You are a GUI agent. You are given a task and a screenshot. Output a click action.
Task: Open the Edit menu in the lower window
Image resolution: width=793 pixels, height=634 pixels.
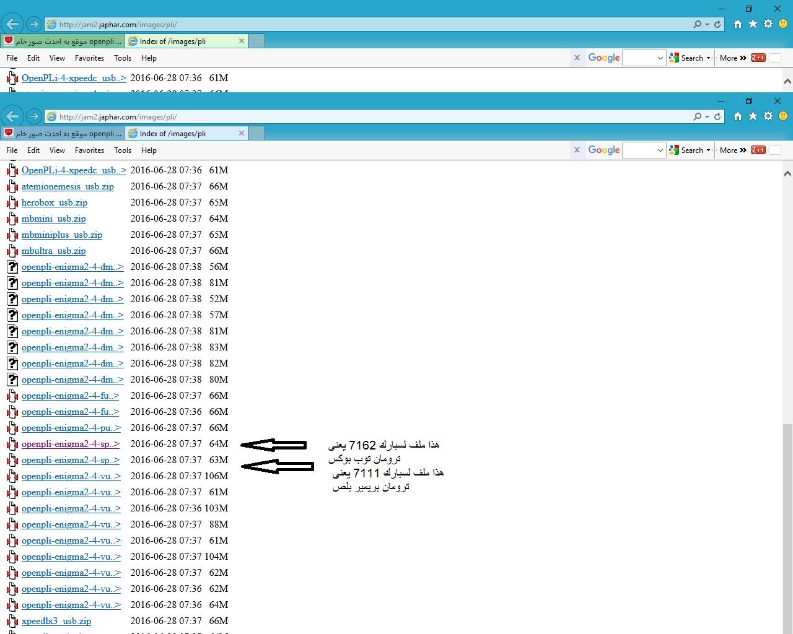pyautogui.click(x=33, y=150)
